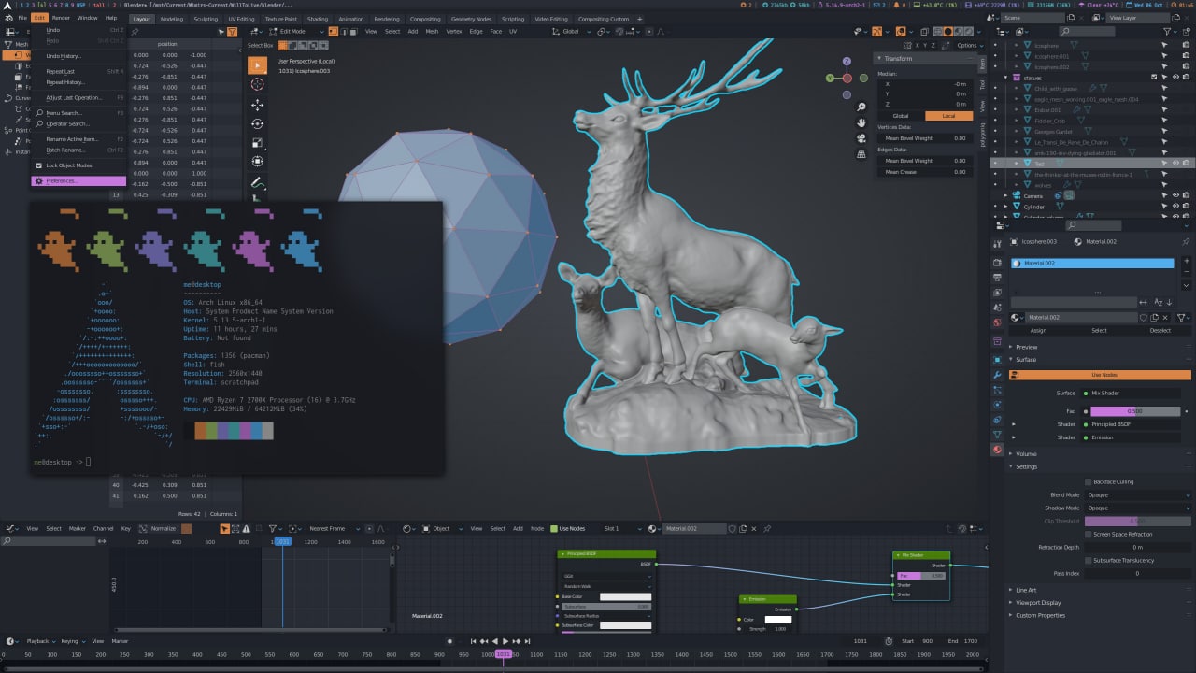Screen dimensions: 1196x673
Task: Hide Cylinder object in outliner
Action: (1175, 207)
